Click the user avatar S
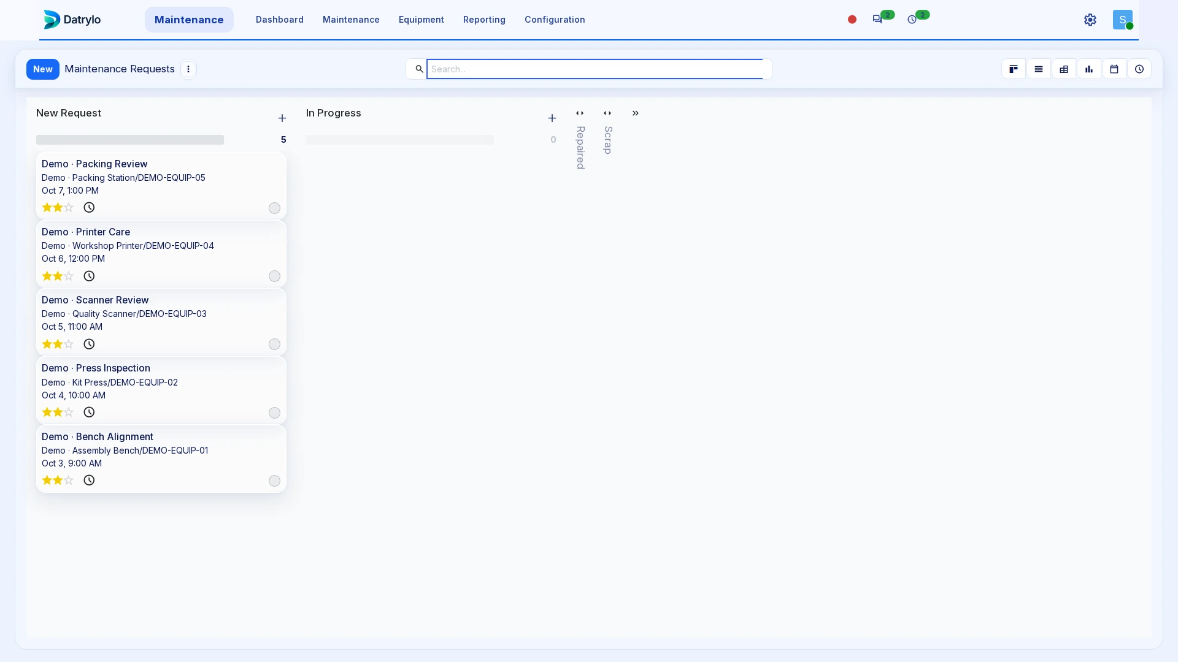Screen dimensions: 1178x662 [x=1123, y=20]
